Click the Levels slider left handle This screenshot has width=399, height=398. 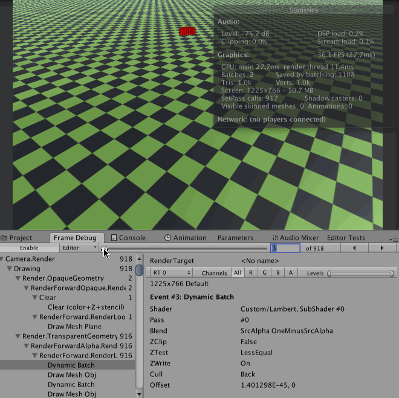pos(329,274)
